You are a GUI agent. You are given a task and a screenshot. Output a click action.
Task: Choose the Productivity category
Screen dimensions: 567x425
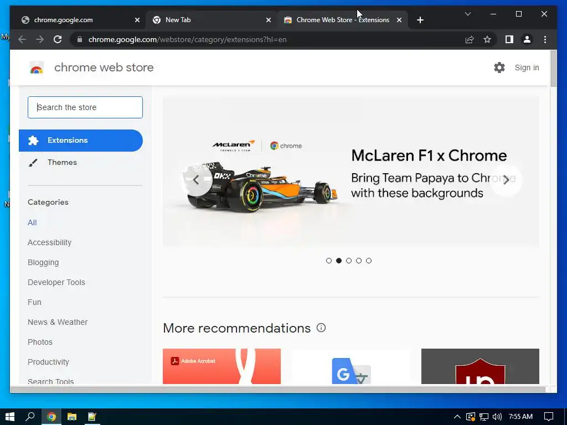click(x=48, y=362)
